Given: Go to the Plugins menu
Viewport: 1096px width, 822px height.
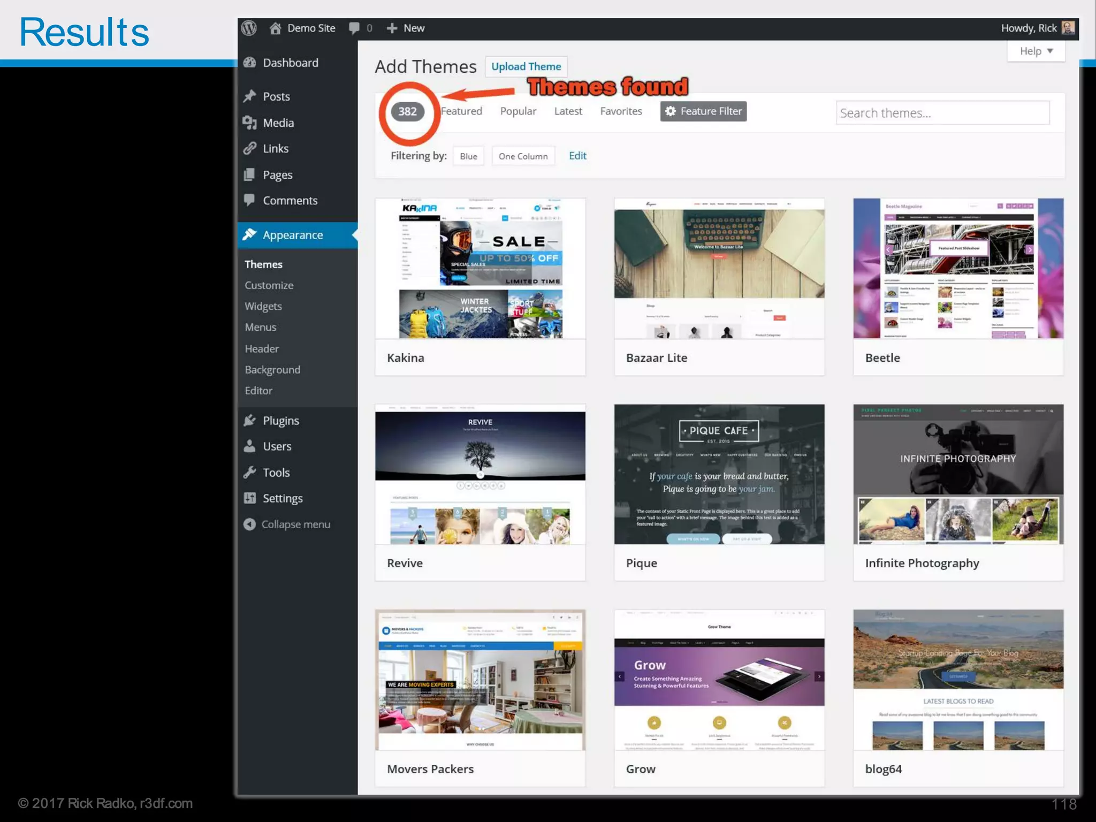Looking at the screenshot, I should click(280, 421).
